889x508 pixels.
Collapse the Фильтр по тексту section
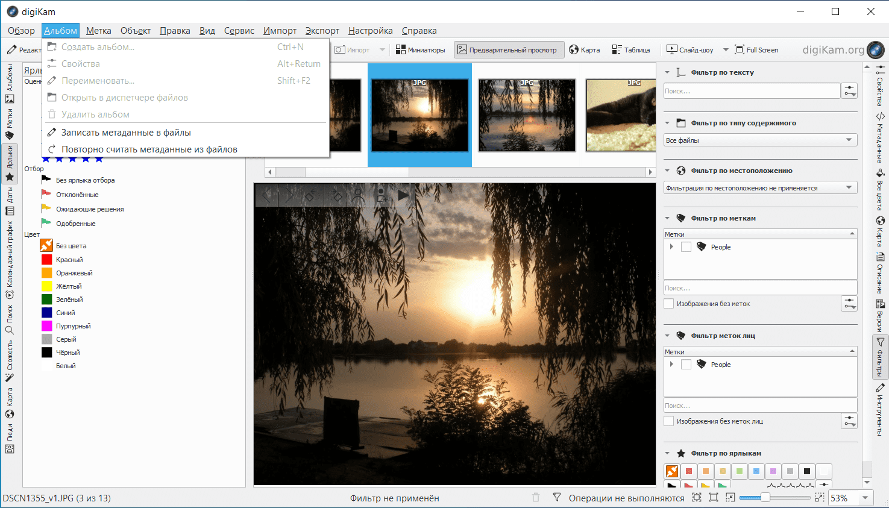pos(667,72)
